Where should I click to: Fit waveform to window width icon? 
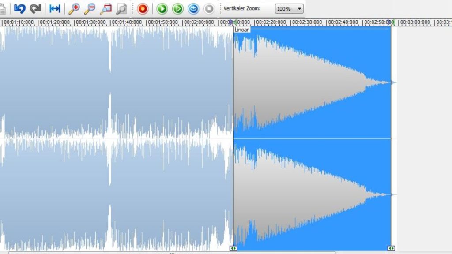pos(55,9)
